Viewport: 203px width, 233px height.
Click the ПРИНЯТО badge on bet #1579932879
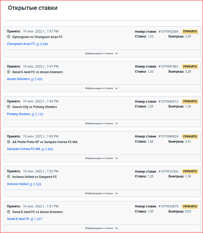(x=190, y=206)
